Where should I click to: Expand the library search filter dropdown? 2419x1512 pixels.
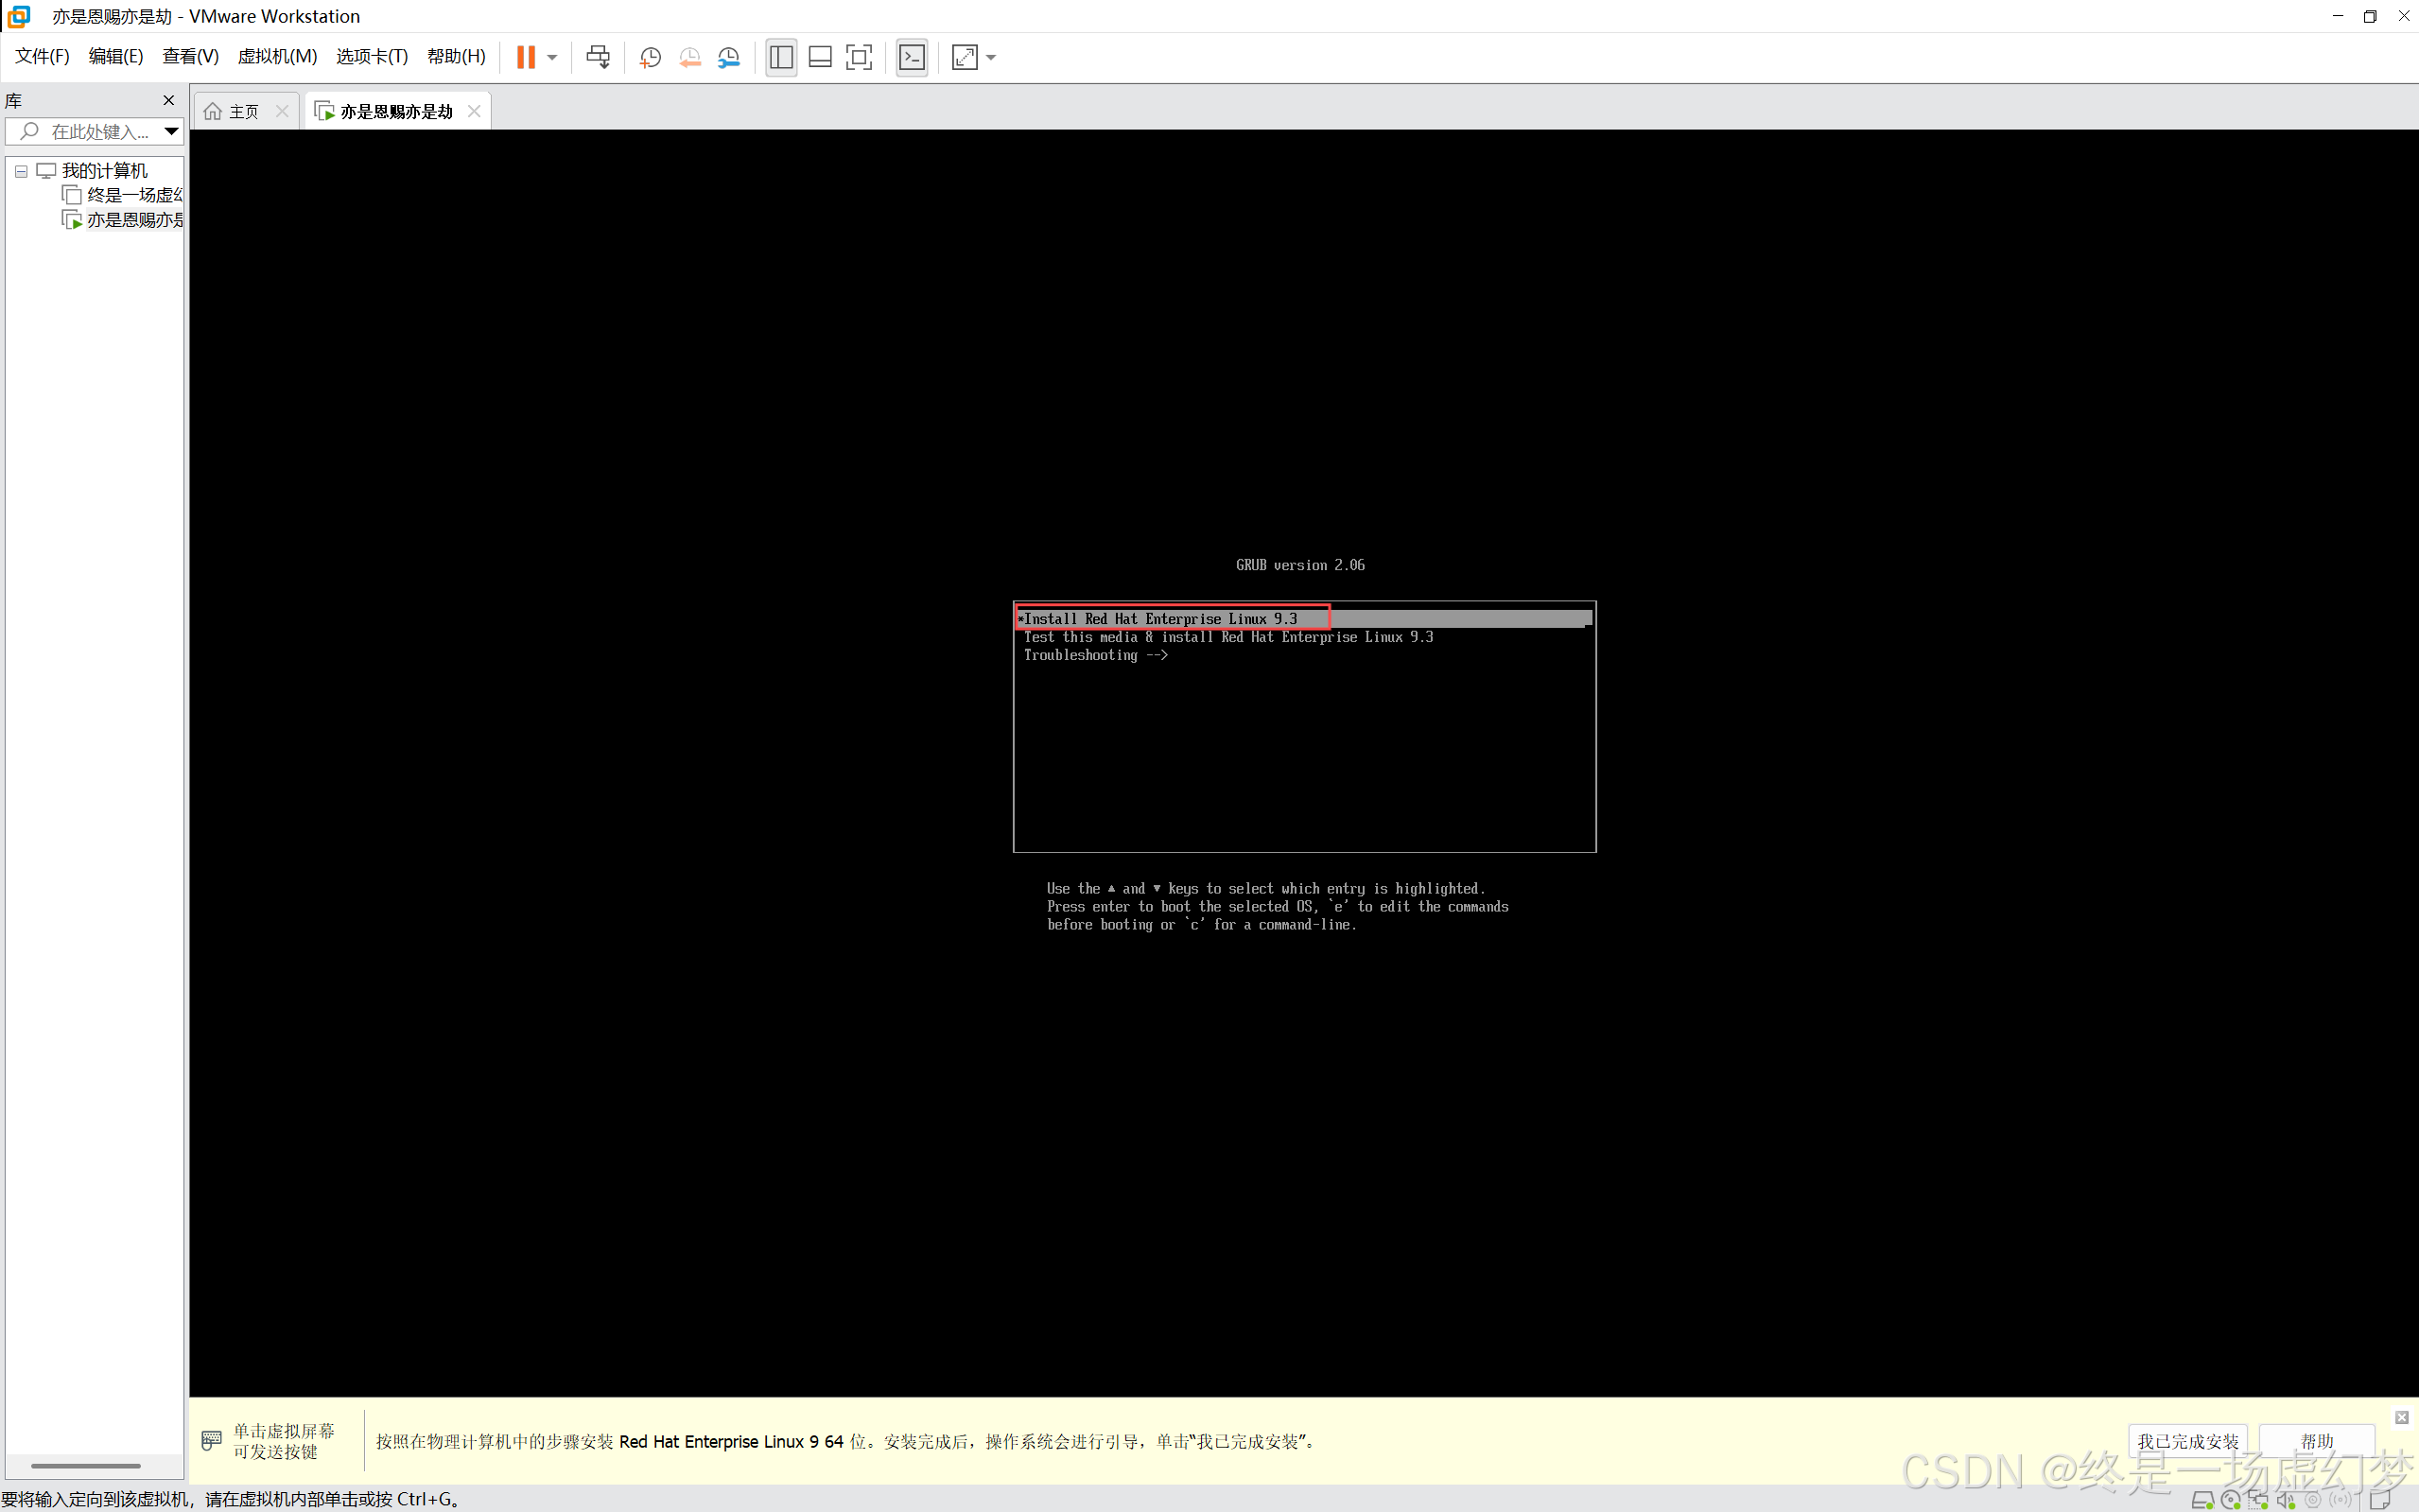pos(171,131)
